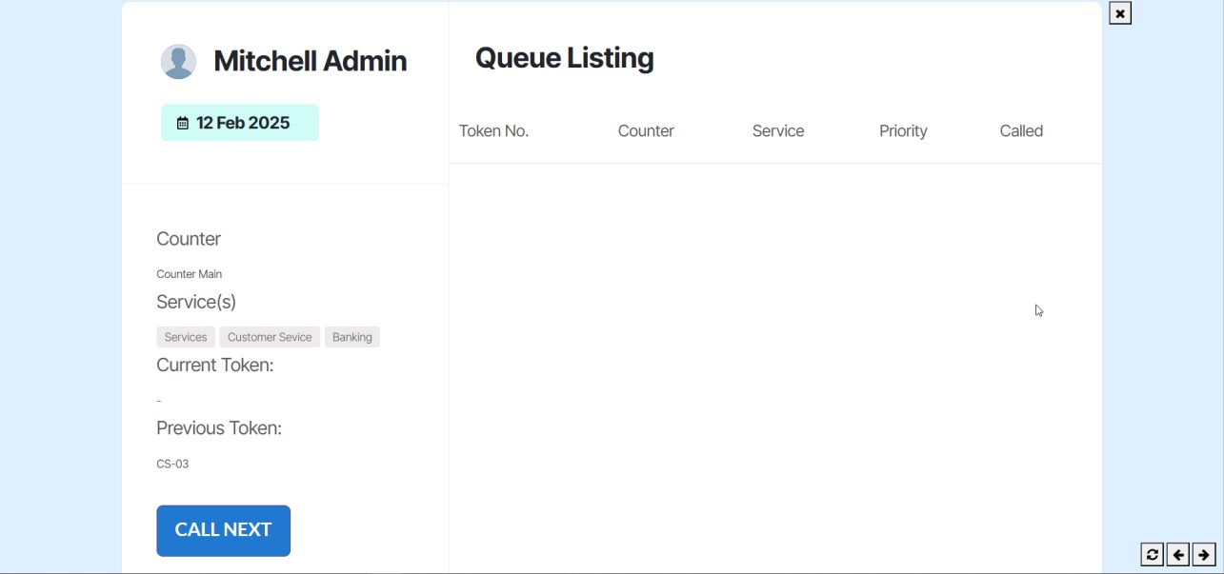The width and height of the screenshot is (1224, 574).
Task: Click the Queue Listing heading
Action: pos(564,58)
